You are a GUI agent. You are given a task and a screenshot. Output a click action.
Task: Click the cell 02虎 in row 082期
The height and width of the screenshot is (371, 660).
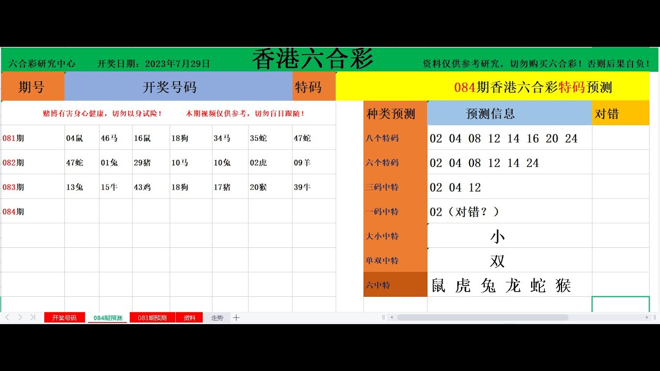(x=270, y=162)
